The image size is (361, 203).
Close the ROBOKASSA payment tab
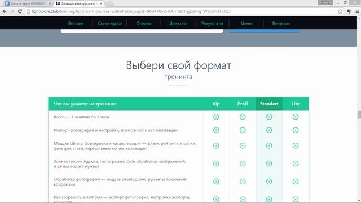tap(50, 3)
